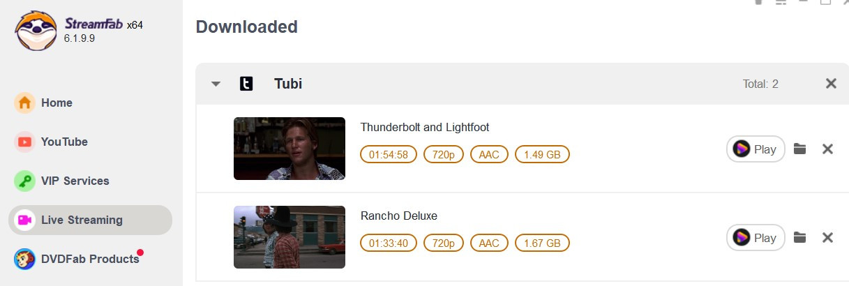
Task: Click the Rancho Deluxe thumbnail
Action: (x=290, y=237)
